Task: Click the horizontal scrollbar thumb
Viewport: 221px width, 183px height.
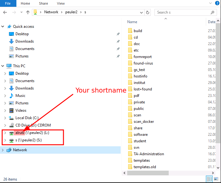Action: [148, 173]
